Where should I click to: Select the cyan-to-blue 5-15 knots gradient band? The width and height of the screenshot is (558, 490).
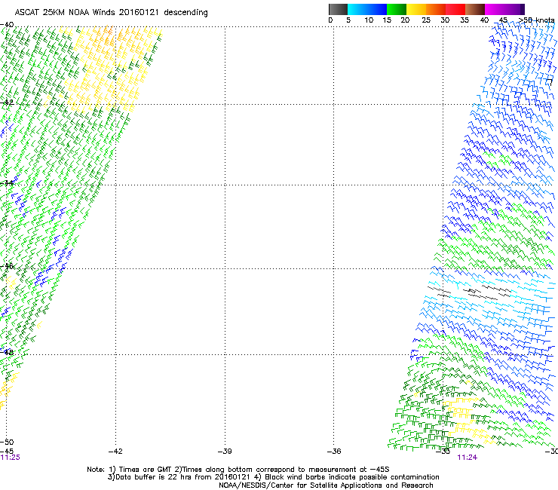367,9
